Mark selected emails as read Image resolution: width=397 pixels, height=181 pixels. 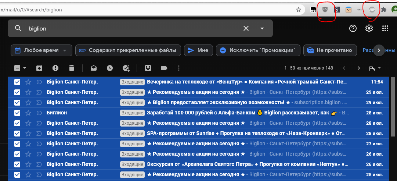94,68
